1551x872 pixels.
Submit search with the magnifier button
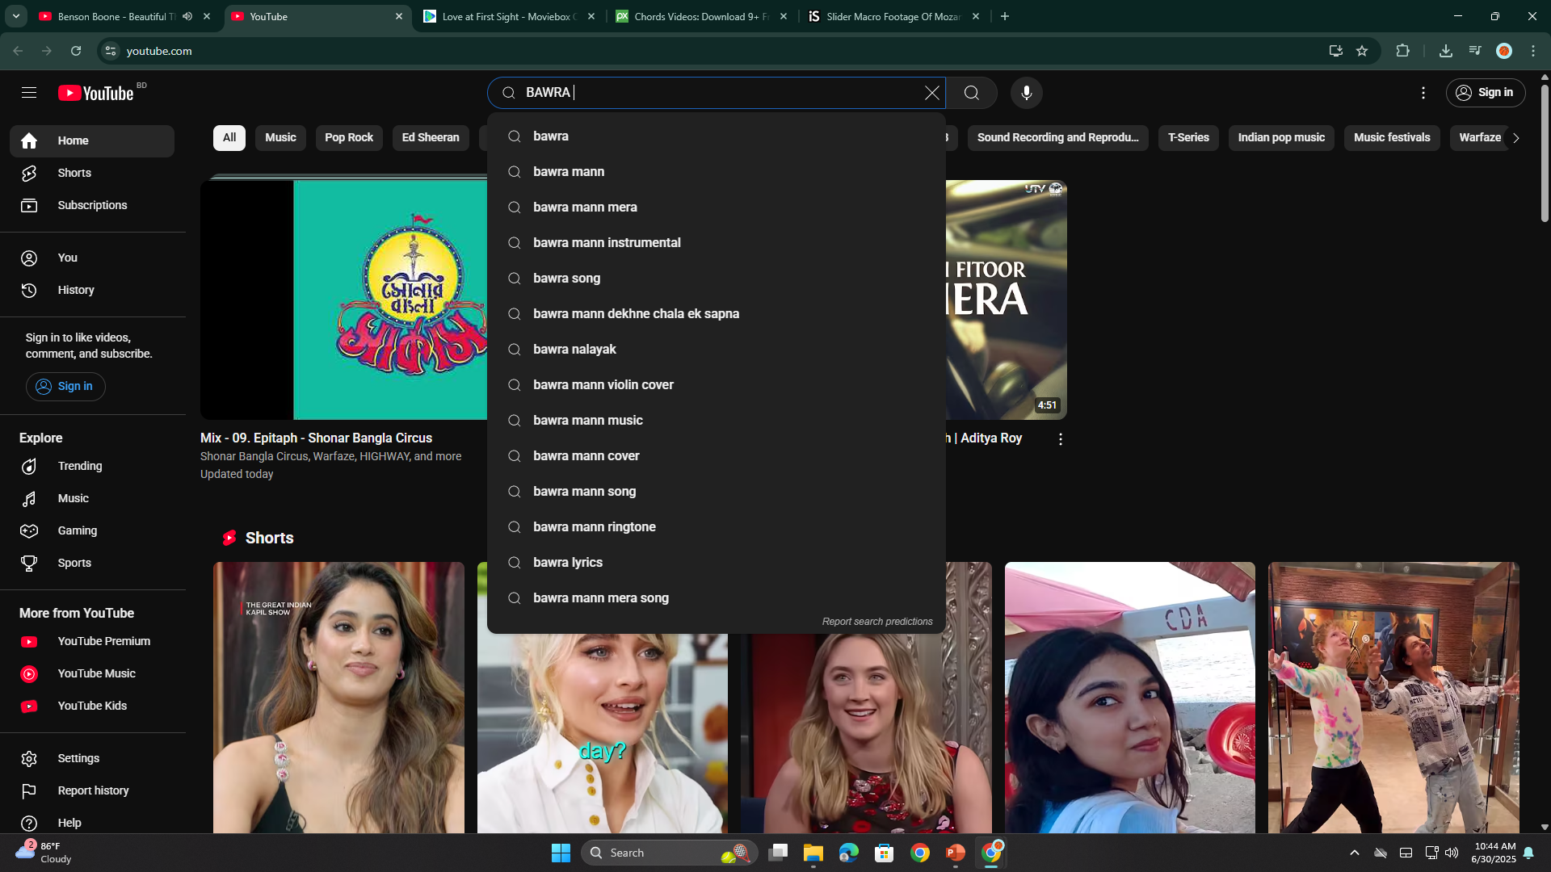tap(972, 93)
